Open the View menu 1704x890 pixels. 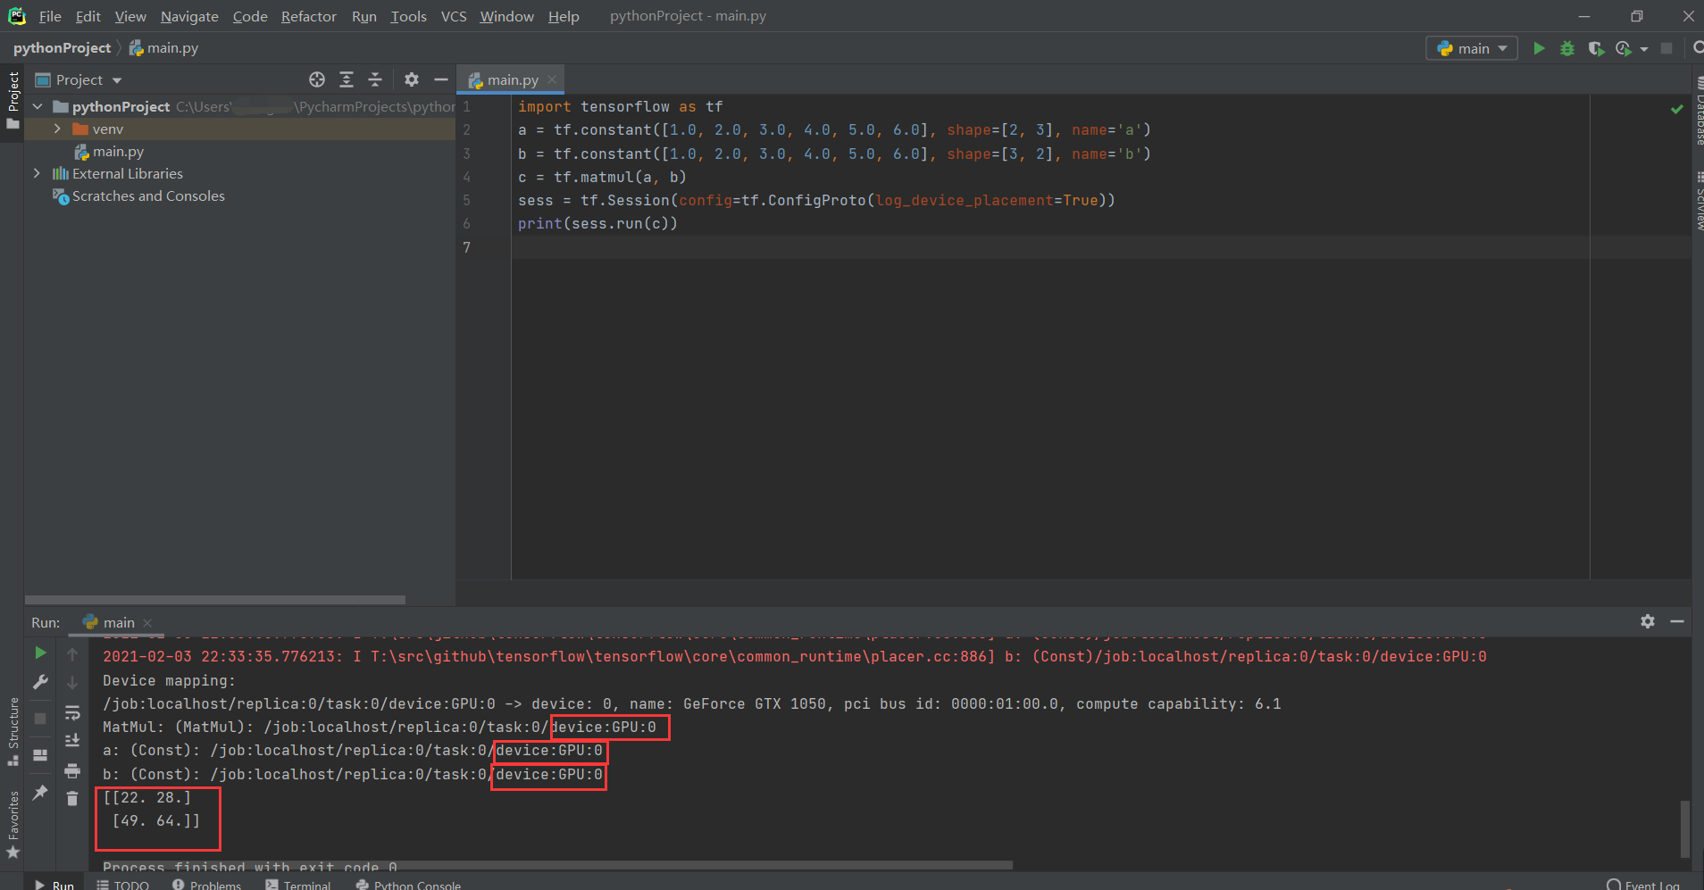(x=130, y=16)
